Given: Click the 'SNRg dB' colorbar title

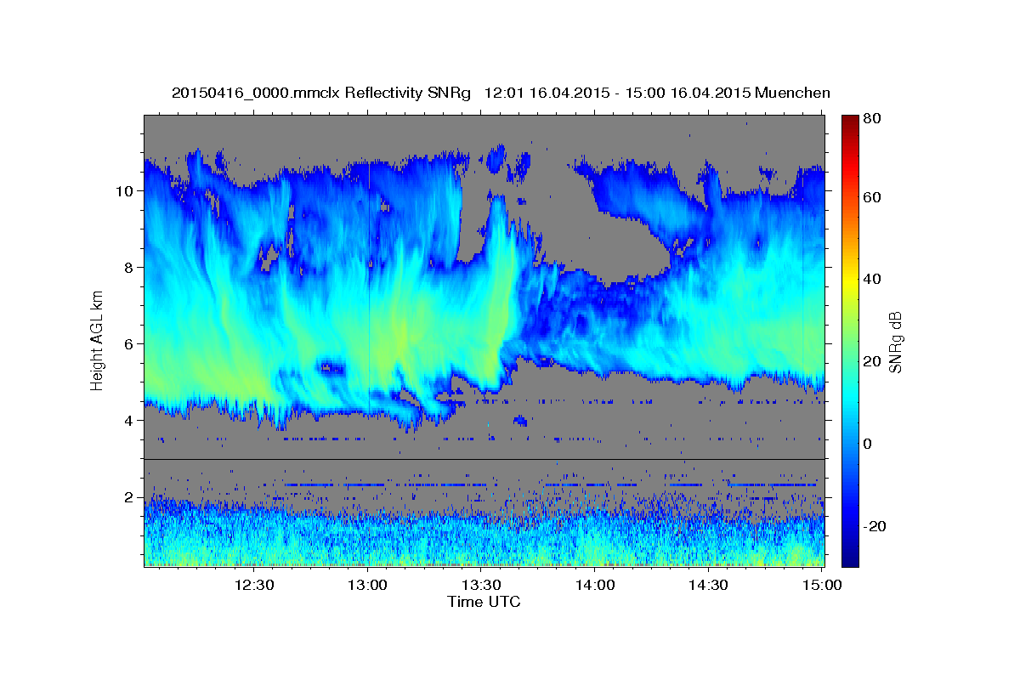Looking at the screenshot, I should click(896, 341).
